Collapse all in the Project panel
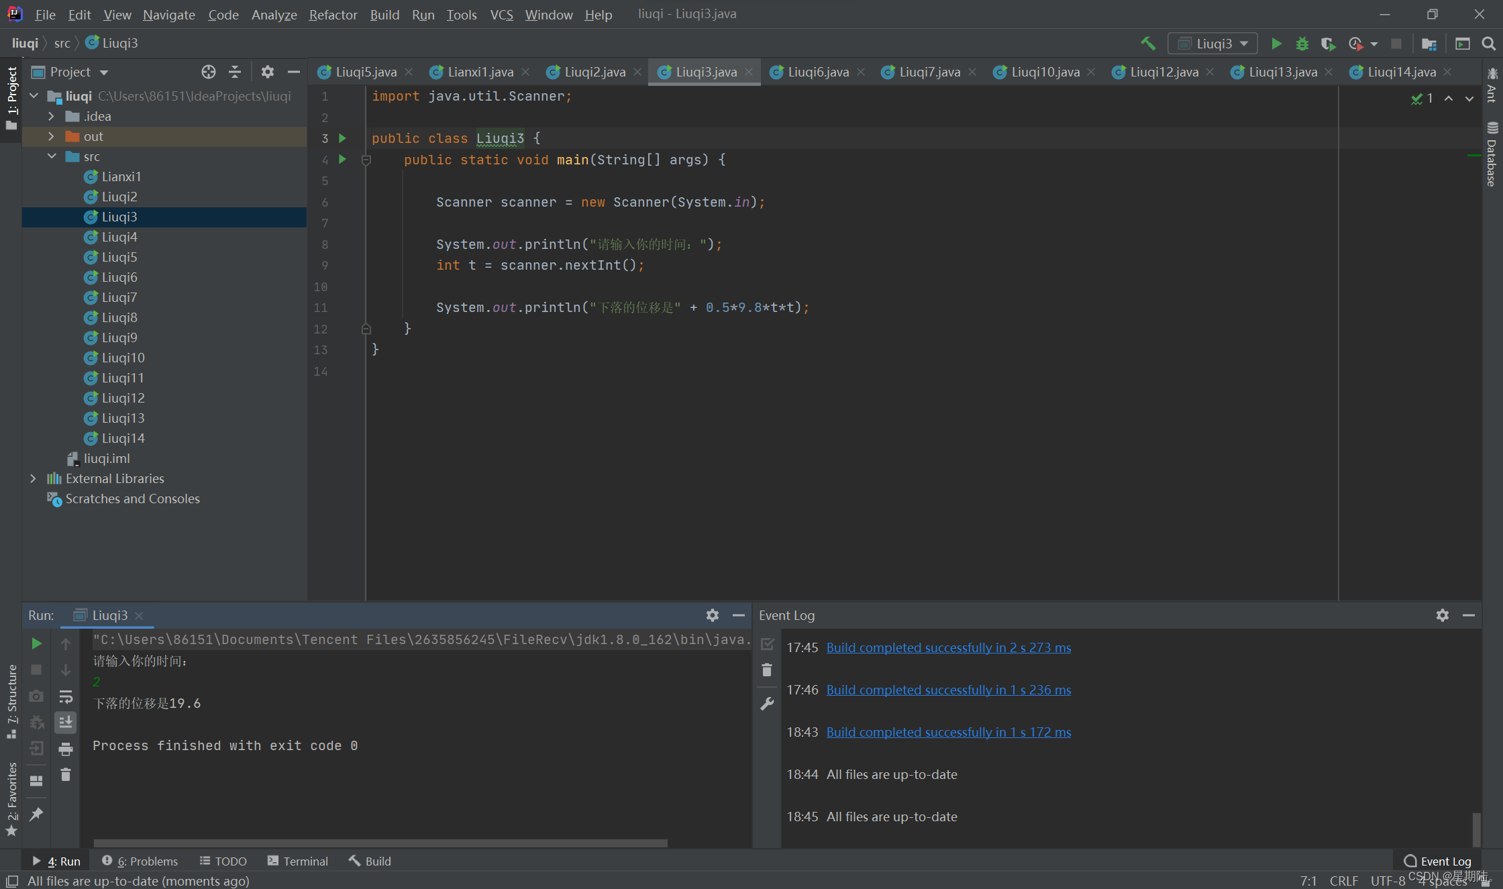 tap(235, 72)
